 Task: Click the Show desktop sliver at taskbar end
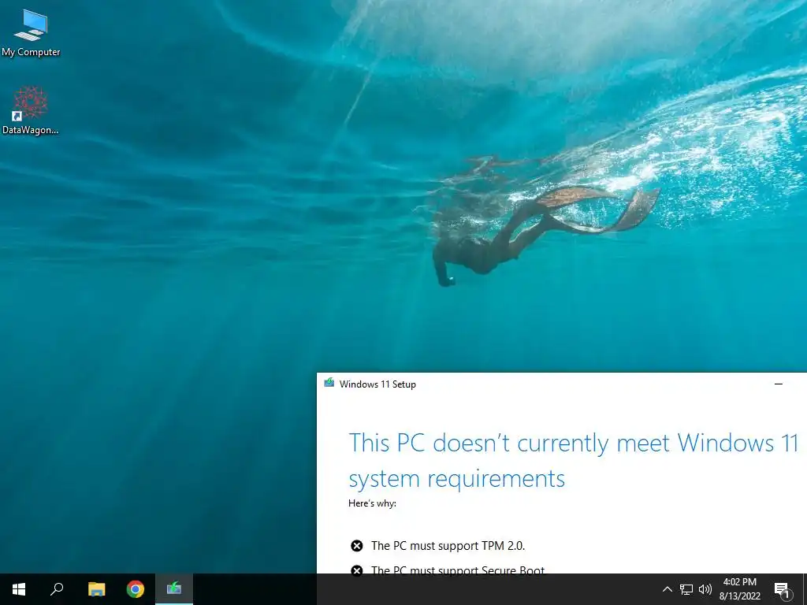[805, 589]
